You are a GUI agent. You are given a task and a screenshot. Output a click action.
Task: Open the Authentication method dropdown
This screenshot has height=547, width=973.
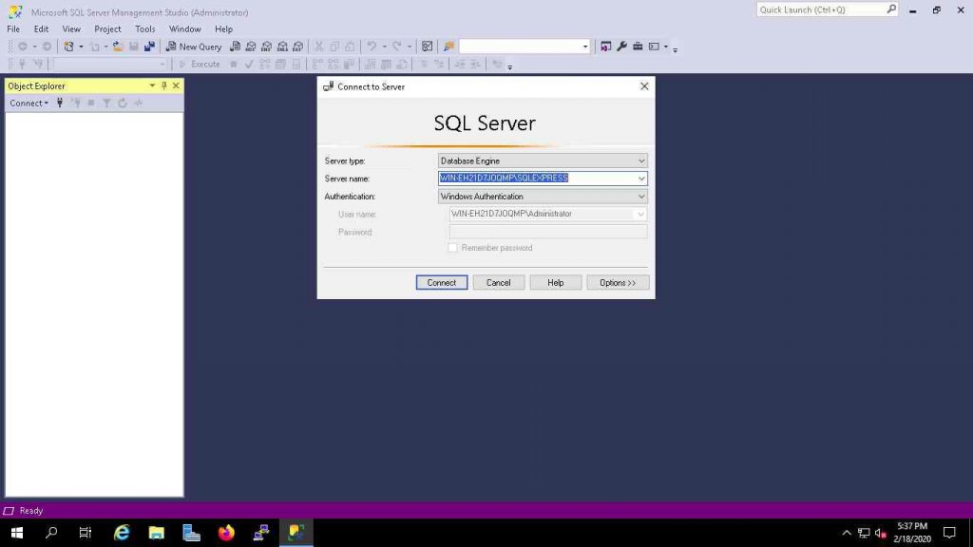click(x=640, y=196)
